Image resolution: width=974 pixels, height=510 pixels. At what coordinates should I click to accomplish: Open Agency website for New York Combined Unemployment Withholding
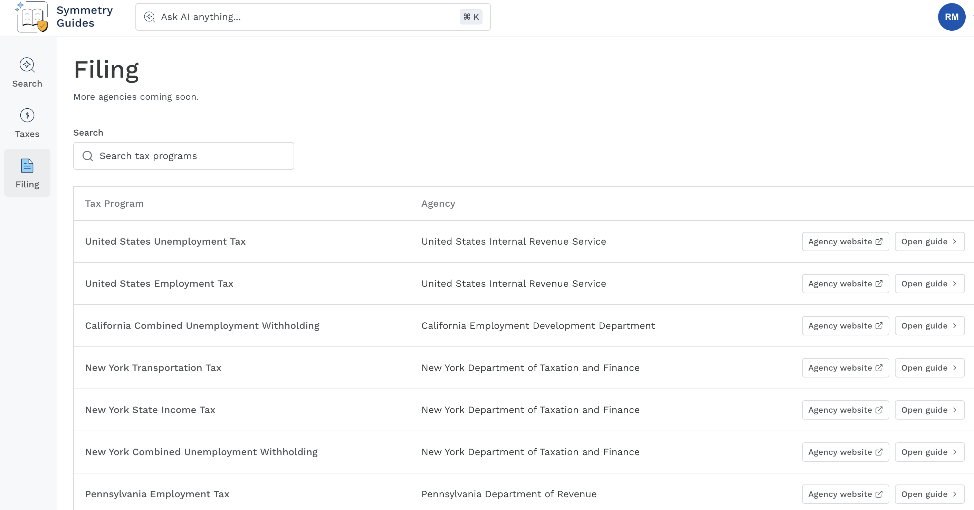(x=846, y=452)
